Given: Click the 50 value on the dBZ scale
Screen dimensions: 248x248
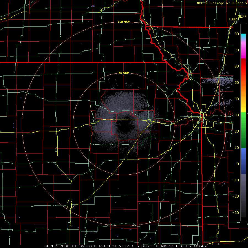Looking at the screenshot, I should pos(237,83).
